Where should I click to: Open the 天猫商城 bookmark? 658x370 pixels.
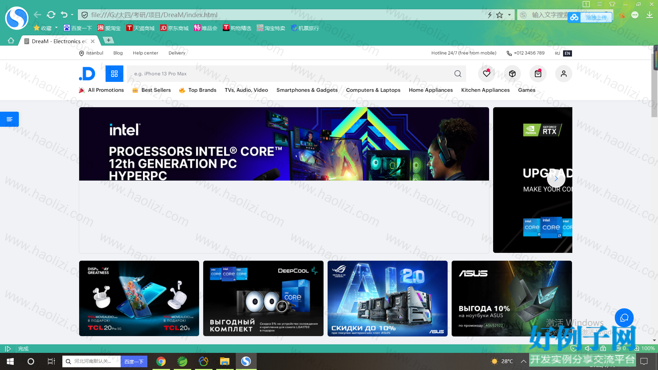pyautogui.click(x=140, y=28)
